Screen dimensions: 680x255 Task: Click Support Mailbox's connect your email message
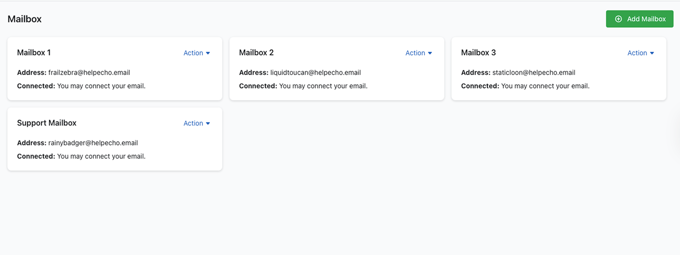[x=101, y=156]
